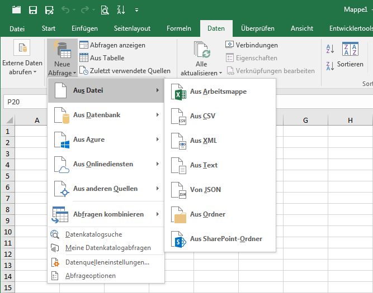Select column H header
The image size is (373, 293).
[x=350, y=120]
